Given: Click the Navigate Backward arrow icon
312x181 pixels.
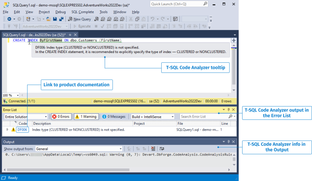Looking at the screenshot, I should (9, 19).
